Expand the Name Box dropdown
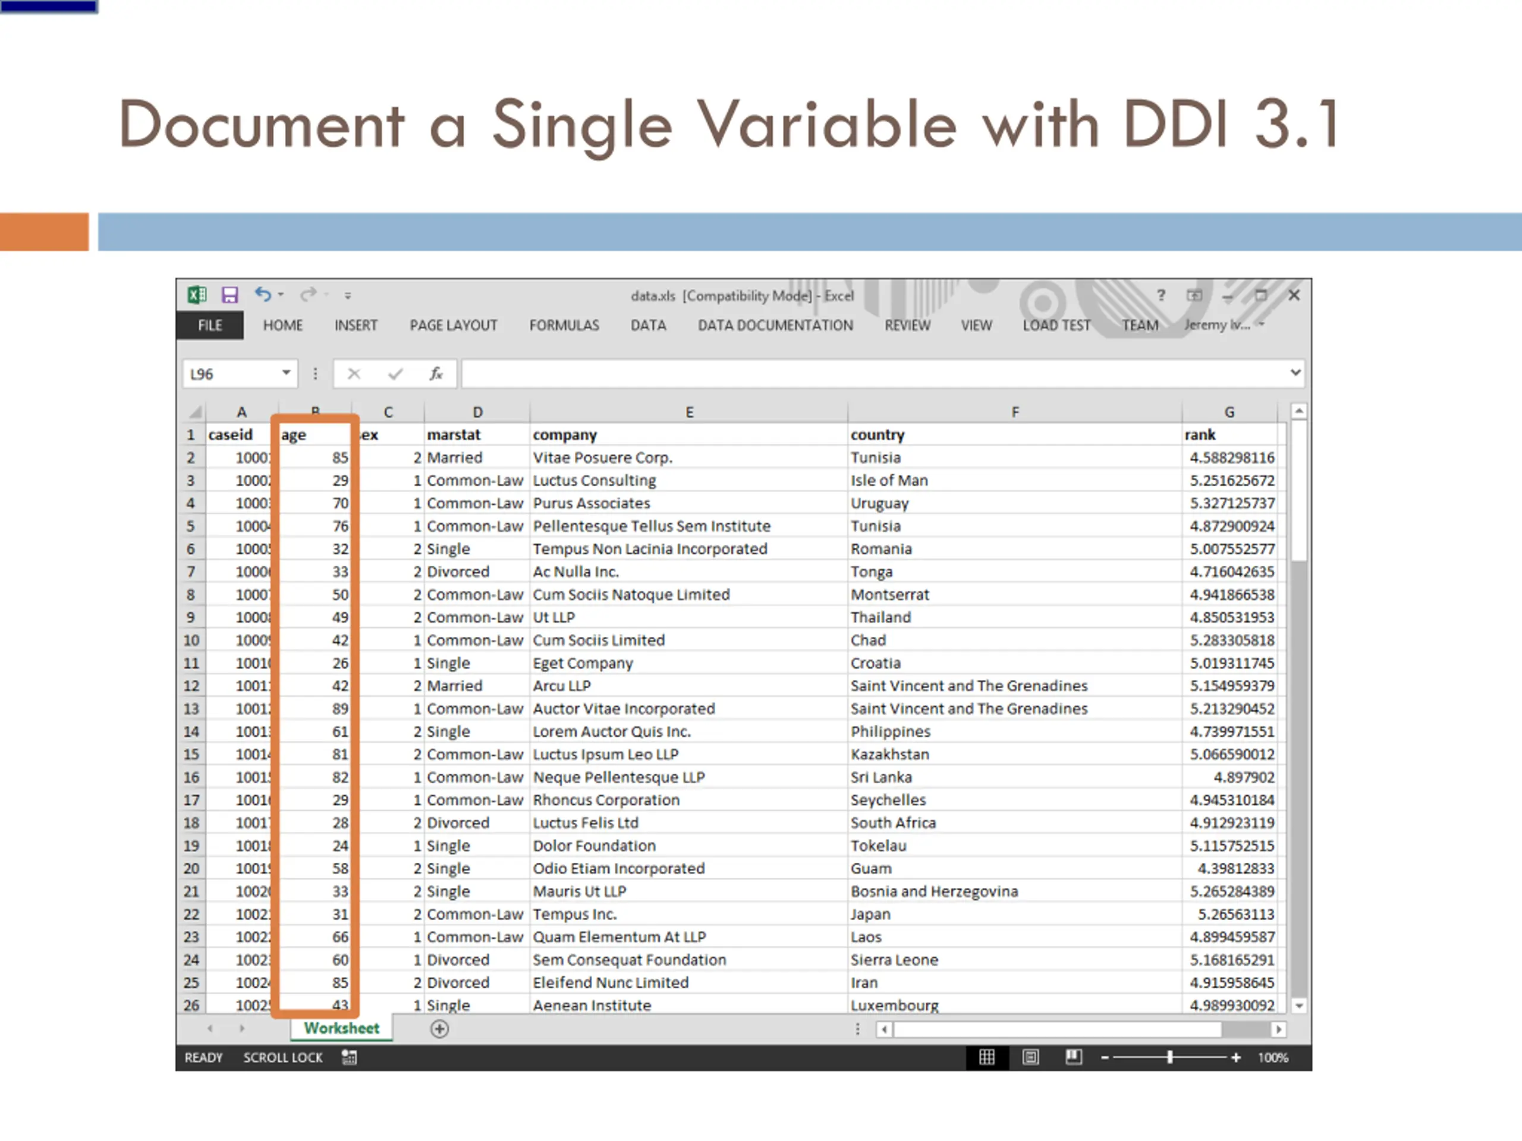 click(286, 373)
